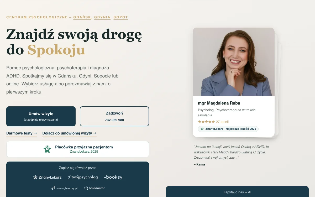Open the Sopot location link

click(x=121, y=17)
